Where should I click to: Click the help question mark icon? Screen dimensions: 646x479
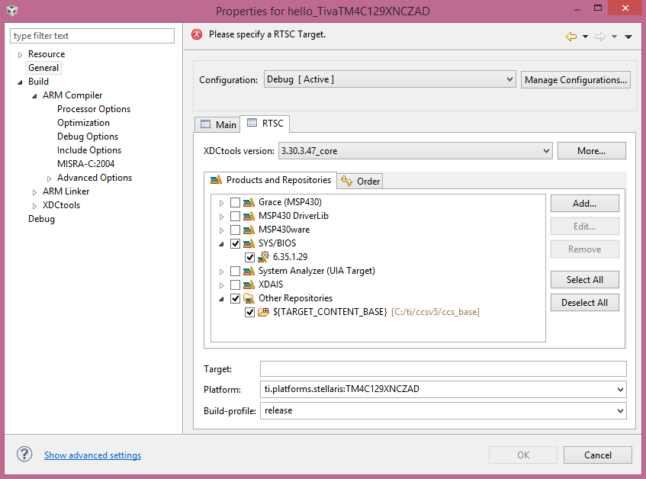pyautogui.click(x=24, y=454)
